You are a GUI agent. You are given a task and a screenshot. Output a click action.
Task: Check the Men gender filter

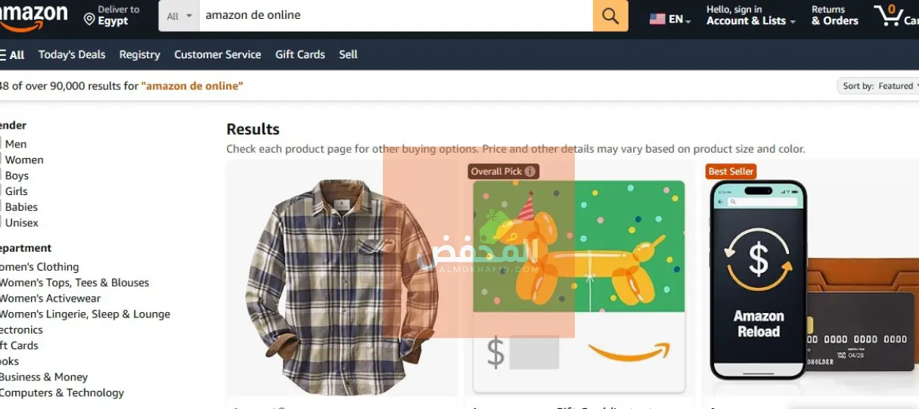click(x=1, y=144)
